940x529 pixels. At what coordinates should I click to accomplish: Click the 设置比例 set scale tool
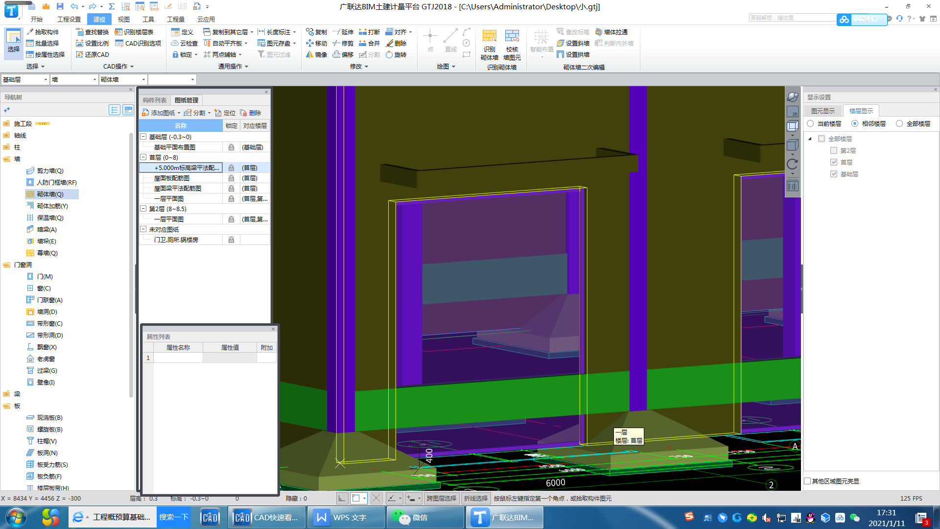pos(93,43)
